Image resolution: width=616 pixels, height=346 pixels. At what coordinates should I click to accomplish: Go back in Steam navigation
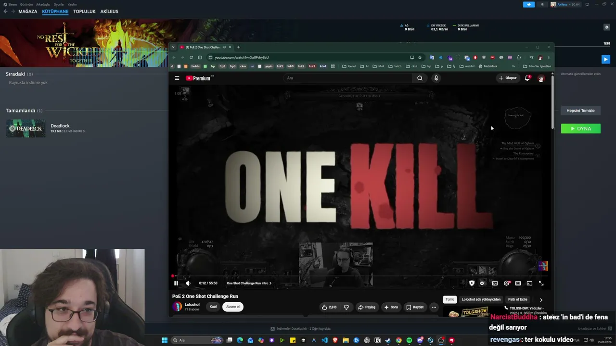(x=5, y=12)
